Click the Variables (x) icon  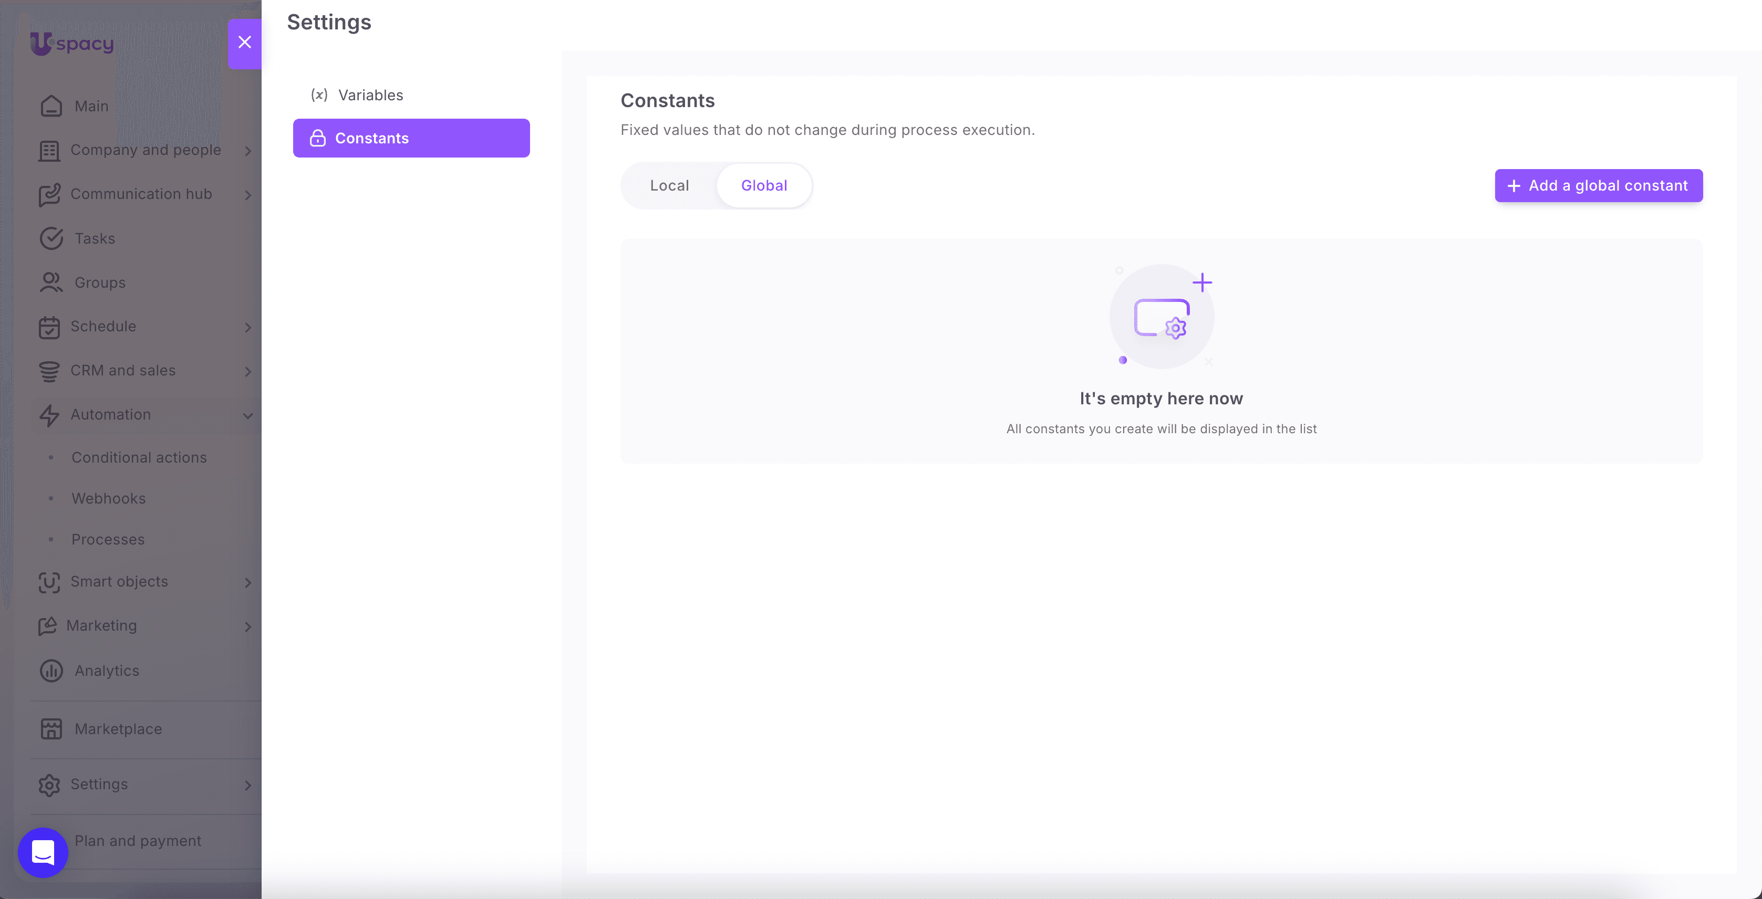tap(319, 95)
